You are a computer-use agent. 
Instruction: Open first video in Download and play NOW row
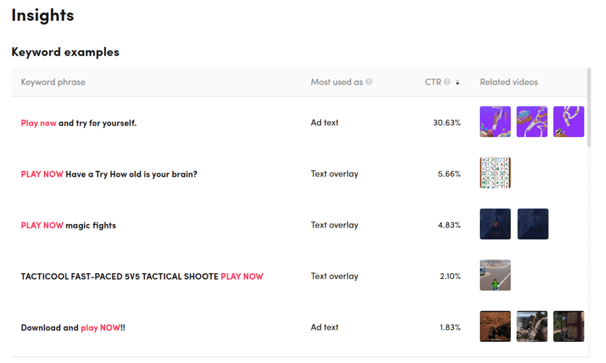(x=495, y=326)
